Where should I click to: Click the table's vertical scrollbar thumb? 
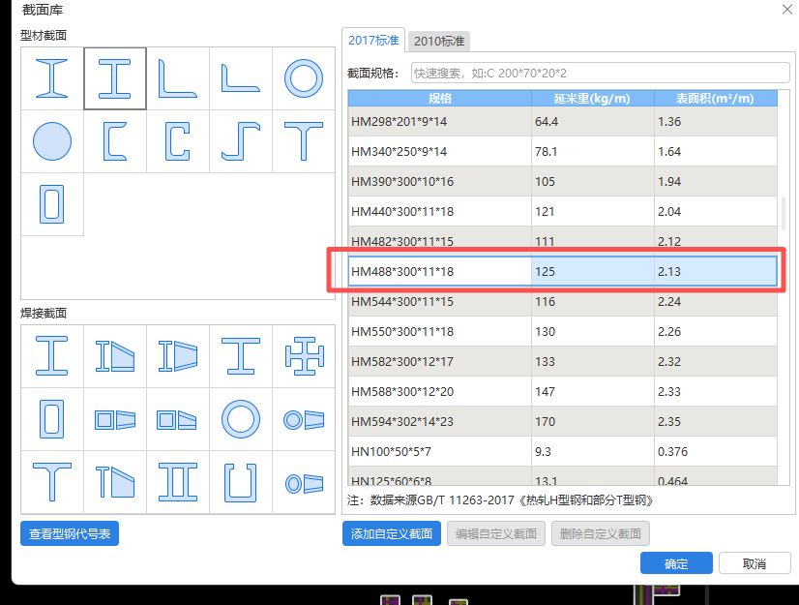(784, 213)
